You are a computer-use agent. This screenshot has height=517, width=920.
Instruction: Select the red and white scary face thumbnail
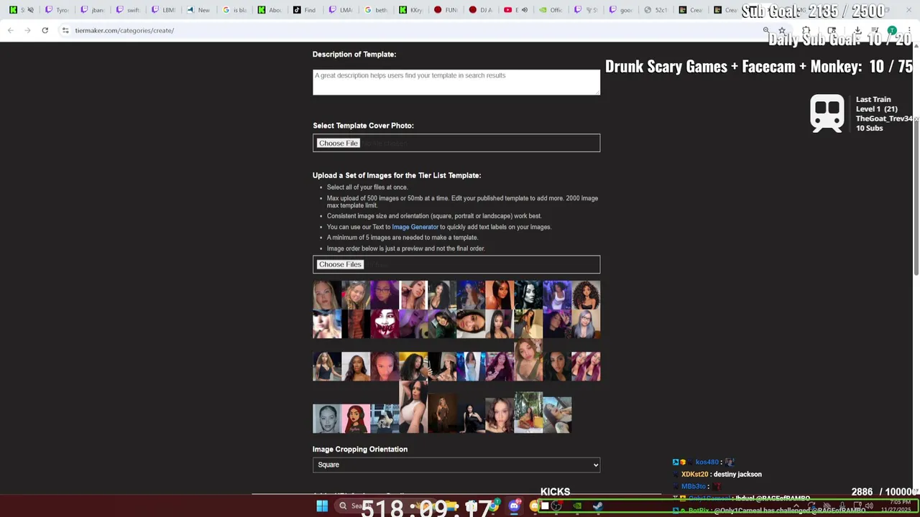tap(385, 324)
